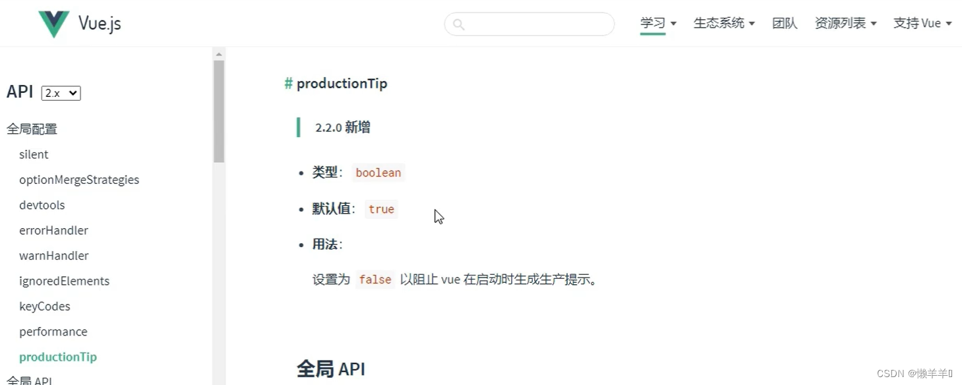Select keyCodes in the sidebar
962x385 pixels.
tap(45, 306)
